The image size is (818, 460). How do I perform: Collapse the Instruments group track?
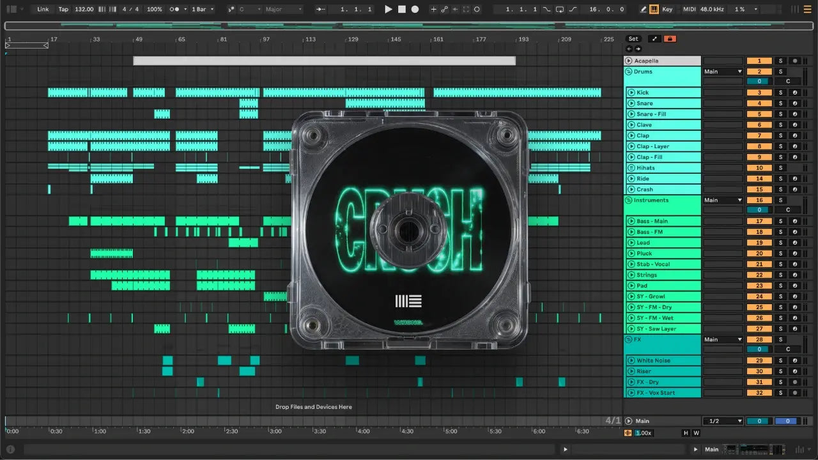tap(629, 201)
